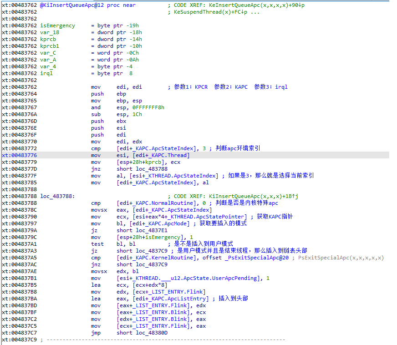The width and height of the screenshot is (397, 345).
Task: Click the highlighted address 00483776
Action: 19,155
